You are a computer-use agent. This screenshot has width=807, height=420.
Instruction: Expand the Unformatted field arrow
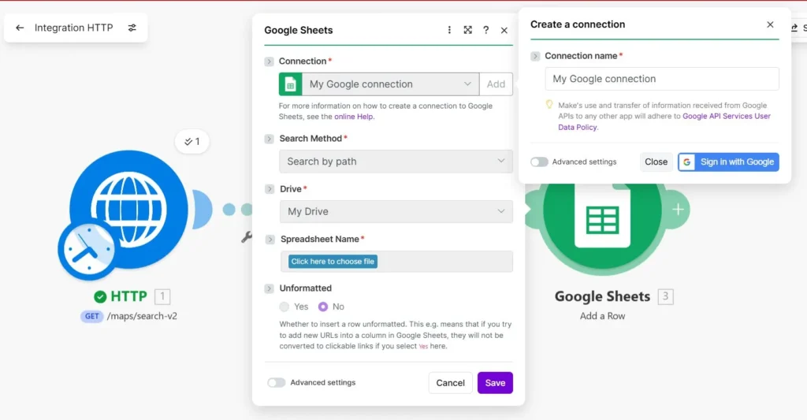click(270, 288)
